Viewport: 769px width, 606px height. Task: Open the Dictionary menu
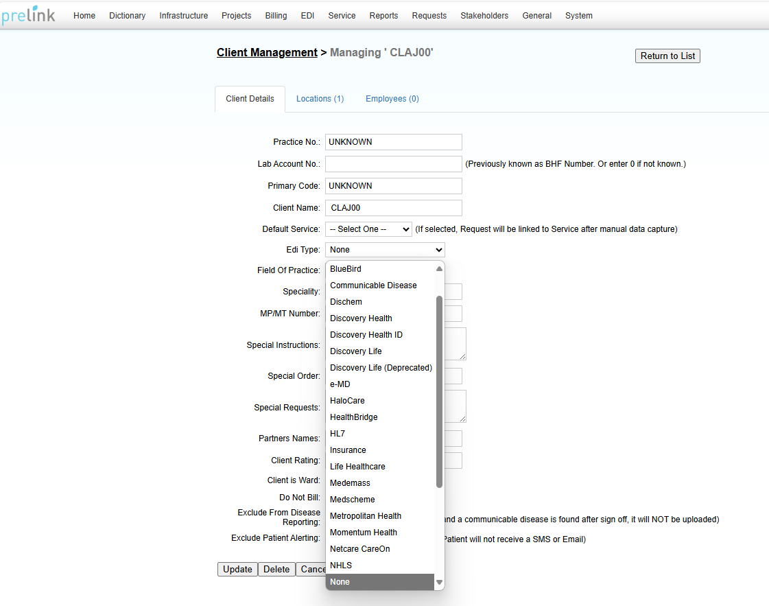(x=127, y=16)
